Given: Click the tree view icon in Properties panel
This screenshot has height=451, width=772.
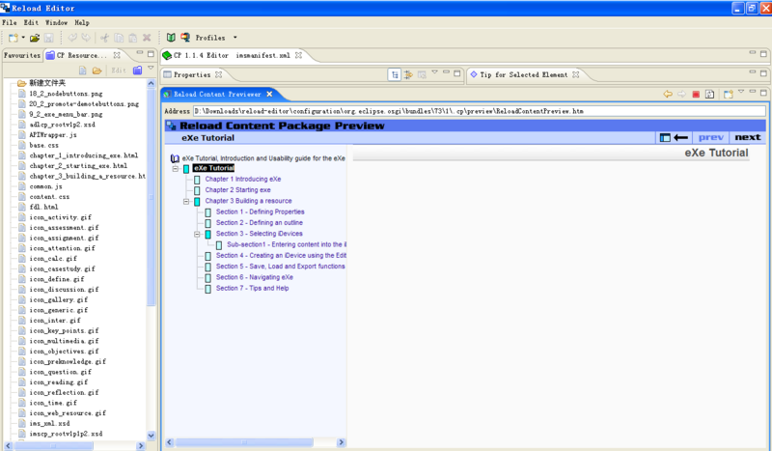Looking at the screenshot, I should [x=395, y=74].
